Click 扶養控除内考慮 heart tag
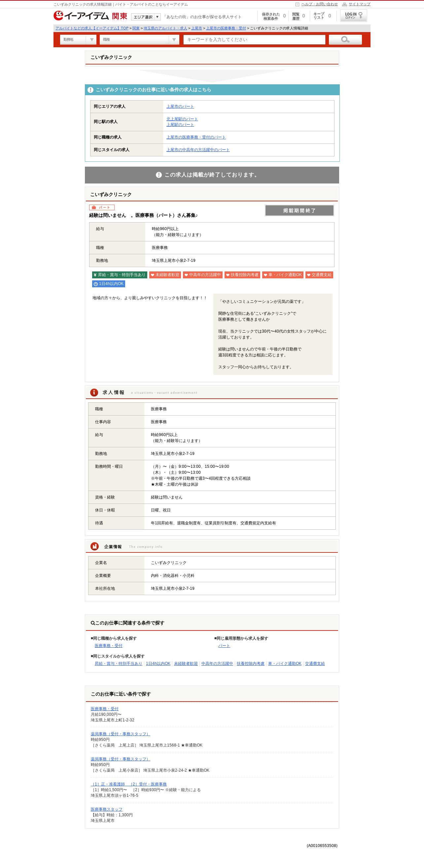 coord(242,275)
